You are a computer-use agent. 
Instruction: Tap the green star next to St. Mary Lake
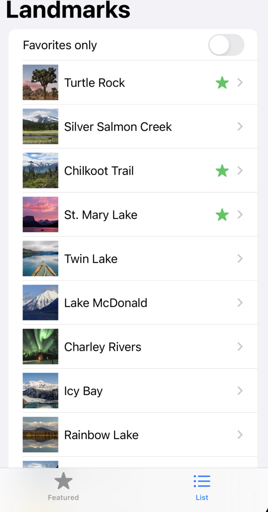pos(222,215)
